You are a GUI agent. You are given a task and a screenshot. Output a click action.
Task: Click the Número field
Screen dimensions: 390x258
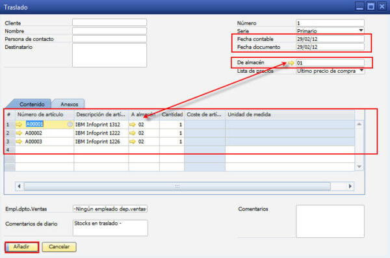pyautogui.click(x=330, y=23)
